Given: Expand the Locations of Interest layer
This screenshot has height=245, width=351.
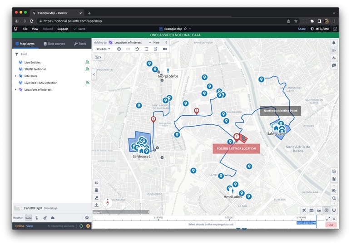Looking at the screenshot, I should [16, 90].
